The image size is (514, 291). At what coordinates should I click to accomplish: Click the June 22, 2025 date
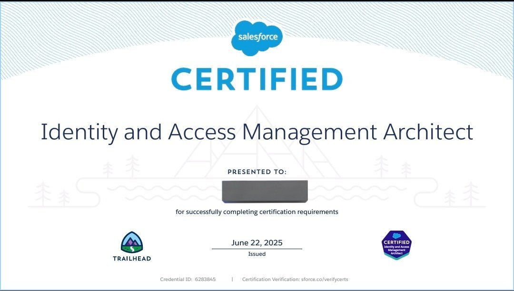257,242
